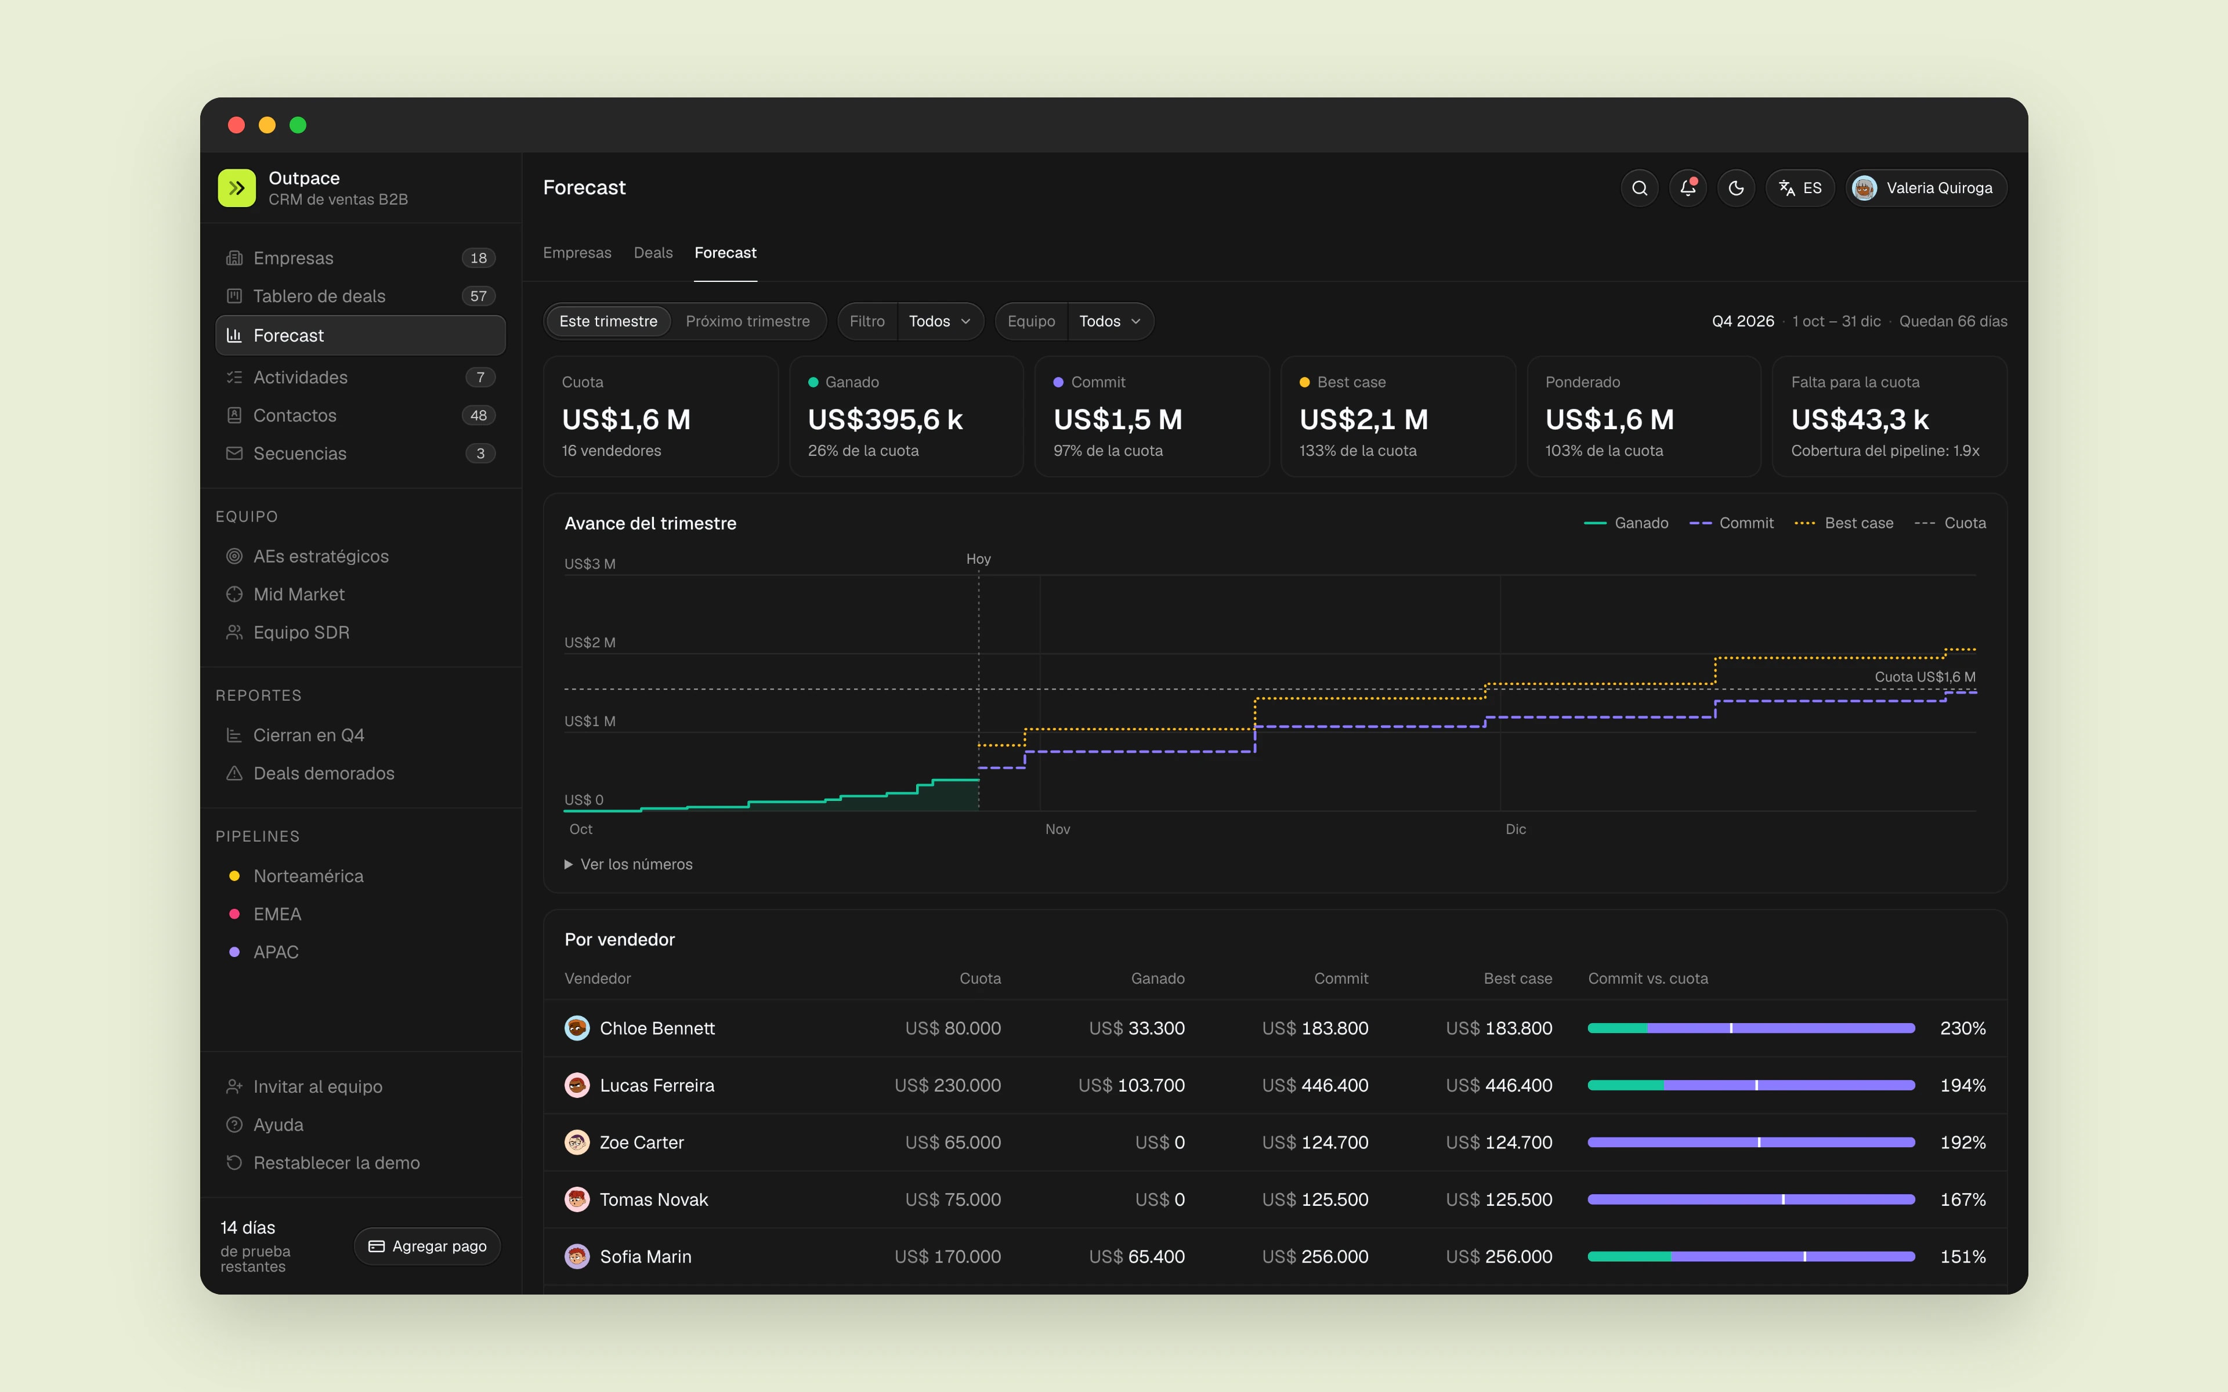Open Lucas Ferreira's row
Image resolution: width=2228 pixels, height=1392 pixels.
(1275, 1085)
